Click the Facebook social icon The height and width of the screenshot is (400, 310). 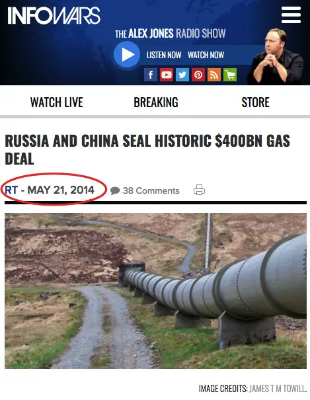point(151,75)
